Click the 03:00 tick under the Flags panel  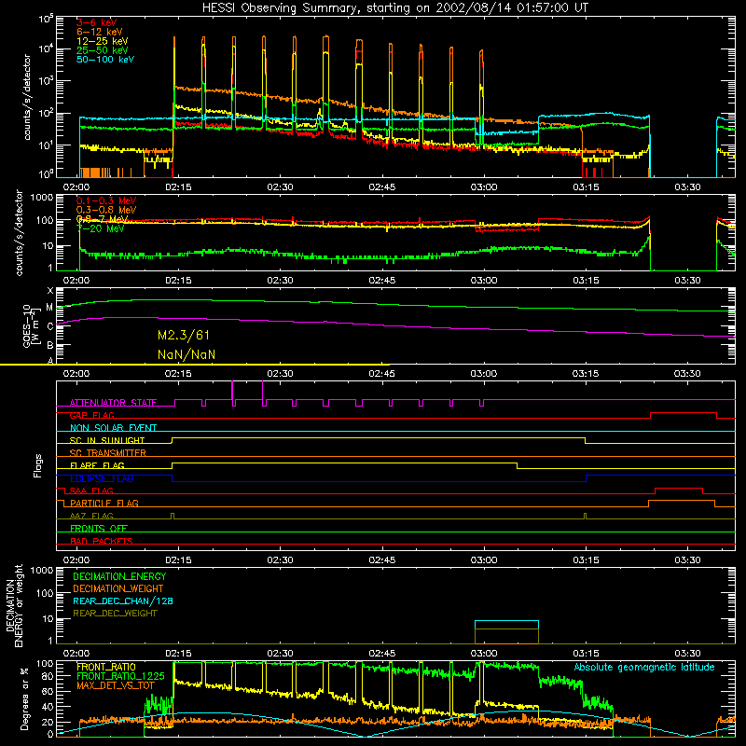484,560
